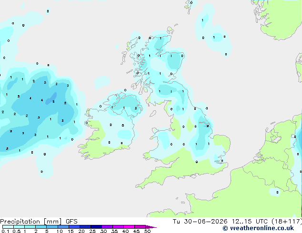This screenshot has height=233, width=302.
Task: Click the 5–10 mm legend color swatch
Action: point(52,227)
